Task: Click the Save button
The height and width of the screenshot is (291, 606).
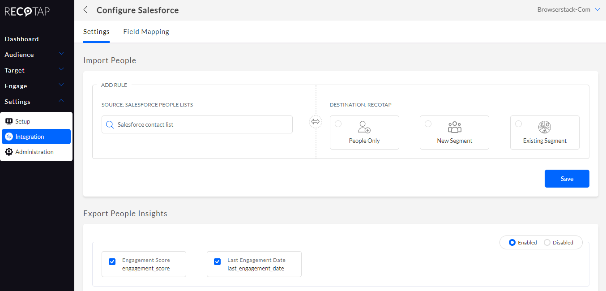Action: [x=567, y=179]
